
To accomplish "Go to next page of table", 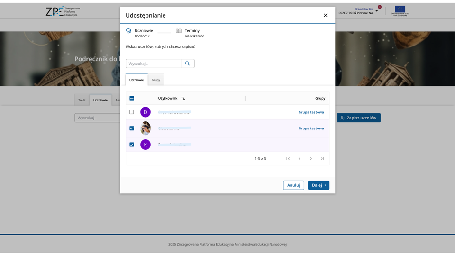I will 311,159.
